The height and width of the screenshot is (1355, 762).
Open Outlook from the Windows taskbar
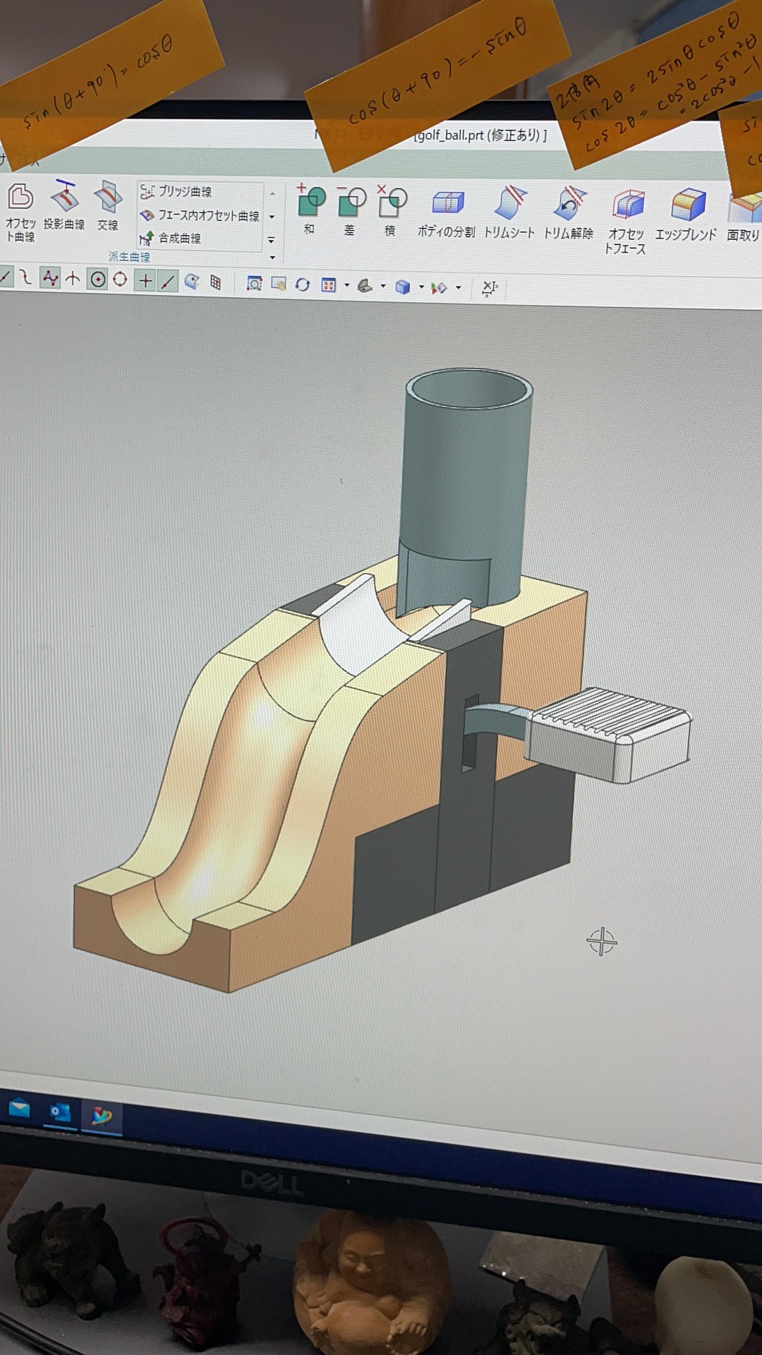coord(60,1112)
